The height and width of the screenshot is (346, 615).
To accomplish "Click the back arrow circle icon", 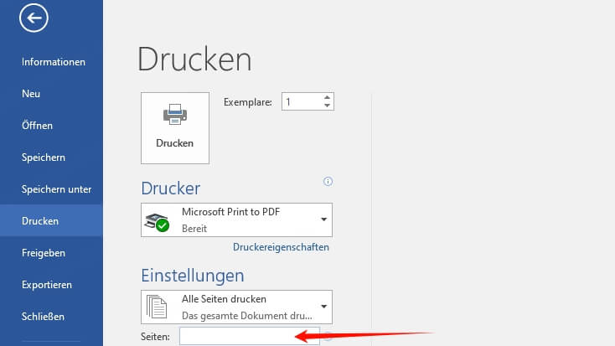I will click(34, 18).
